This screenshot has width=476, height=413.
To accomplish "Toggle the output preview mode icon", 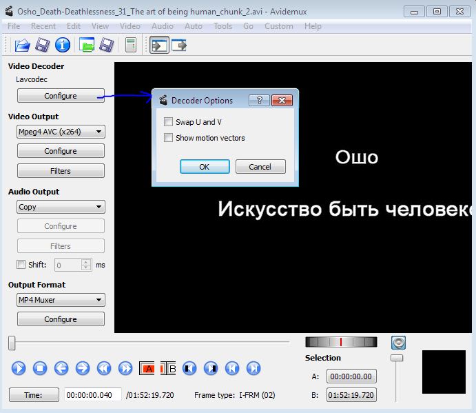I will point(179,46).
